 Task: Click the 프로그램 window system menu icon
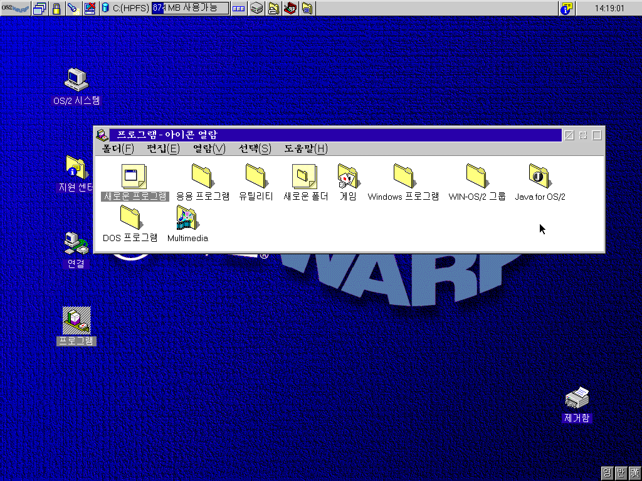(102, 135)
